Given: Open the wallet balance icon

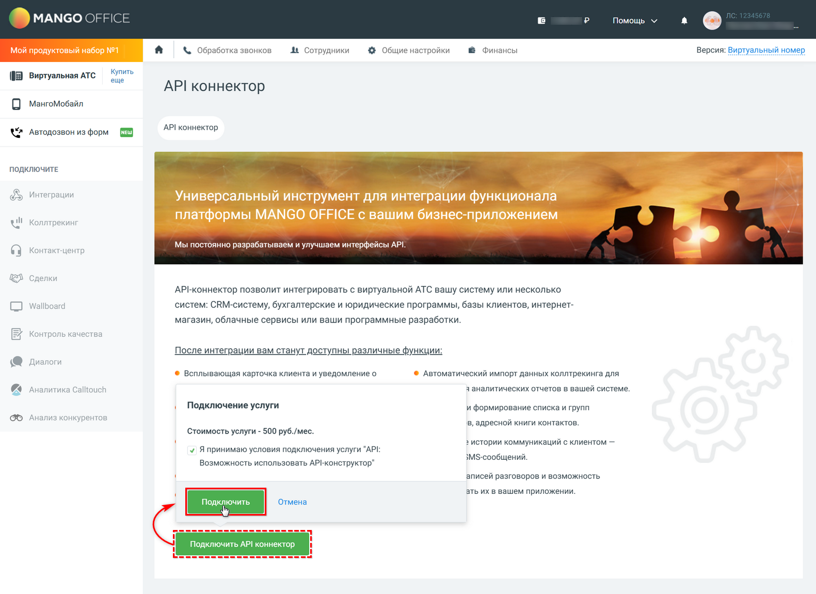Looking at the screenshot, I should tap(541, 21).
